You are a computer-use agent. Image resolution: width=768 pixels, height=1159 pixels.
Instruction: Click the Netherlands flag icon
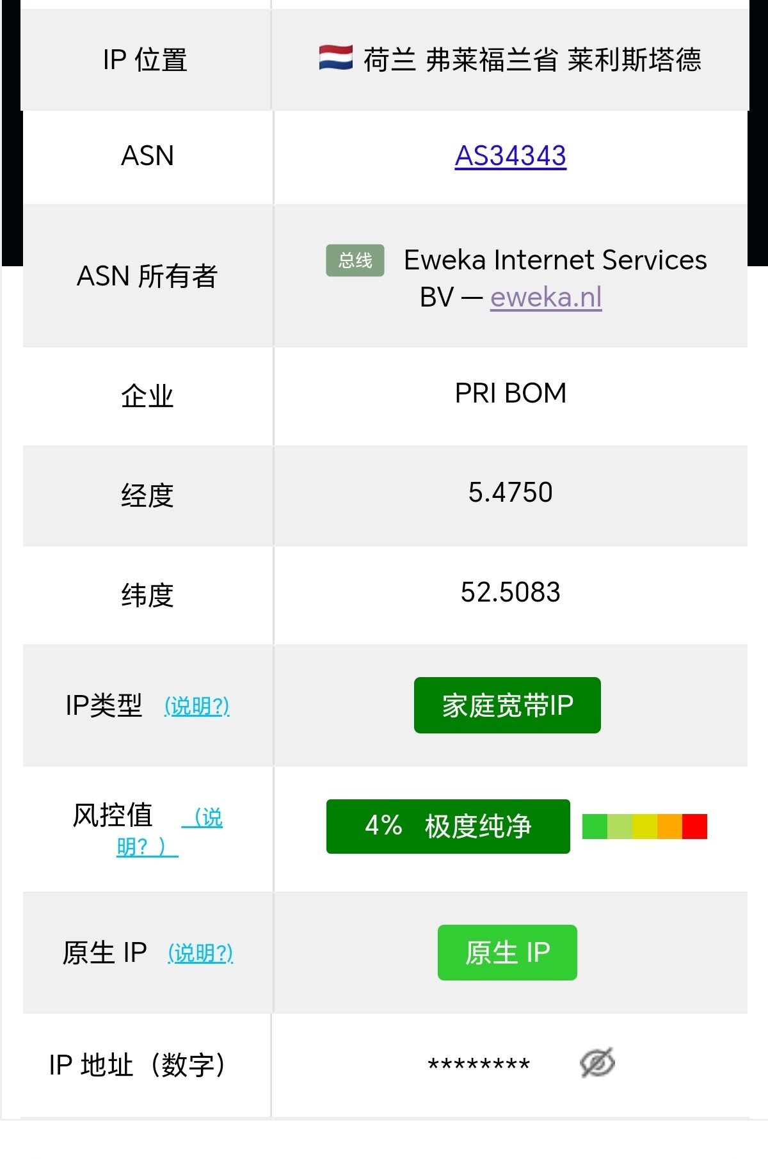(x=336, y=58)
